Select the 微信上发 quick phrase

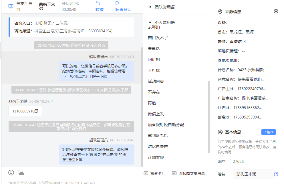click(x=156, y=114)
